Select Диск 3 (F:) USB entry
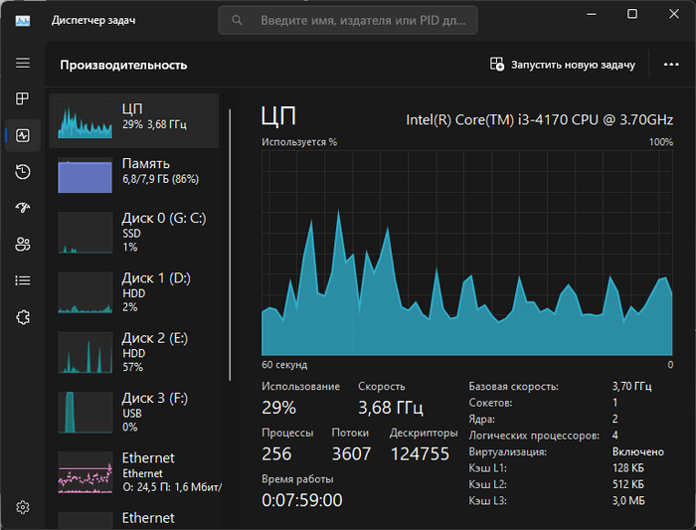 (134, 412)
